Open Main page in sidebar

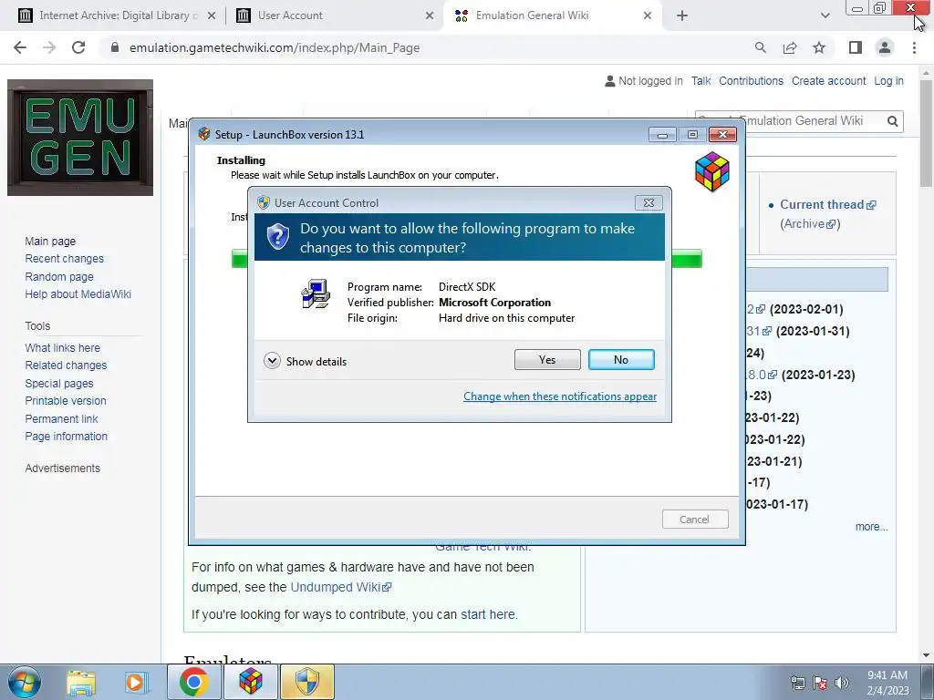click(x=50, y=241)
